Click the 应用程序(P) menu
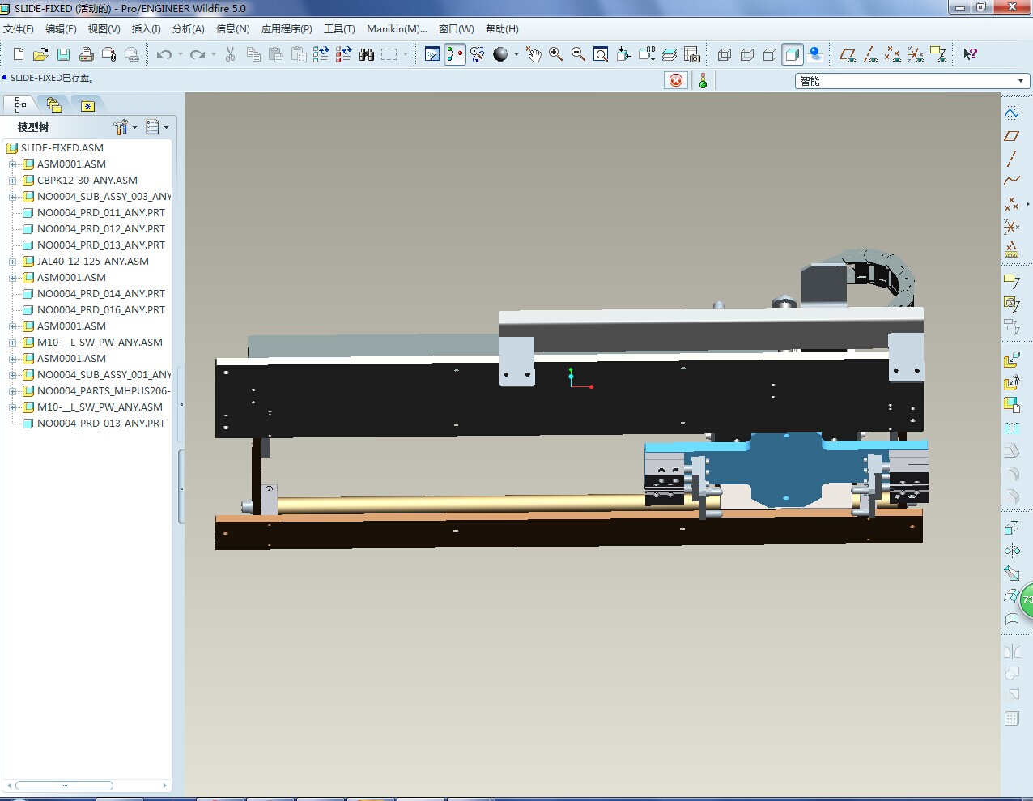This screenshot has height=801, width=1033. (287, 29)
